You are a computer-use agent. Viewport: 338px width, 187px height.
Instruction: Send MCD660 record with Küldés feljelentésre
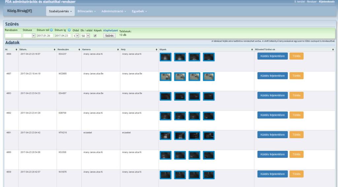click(272, 76)
